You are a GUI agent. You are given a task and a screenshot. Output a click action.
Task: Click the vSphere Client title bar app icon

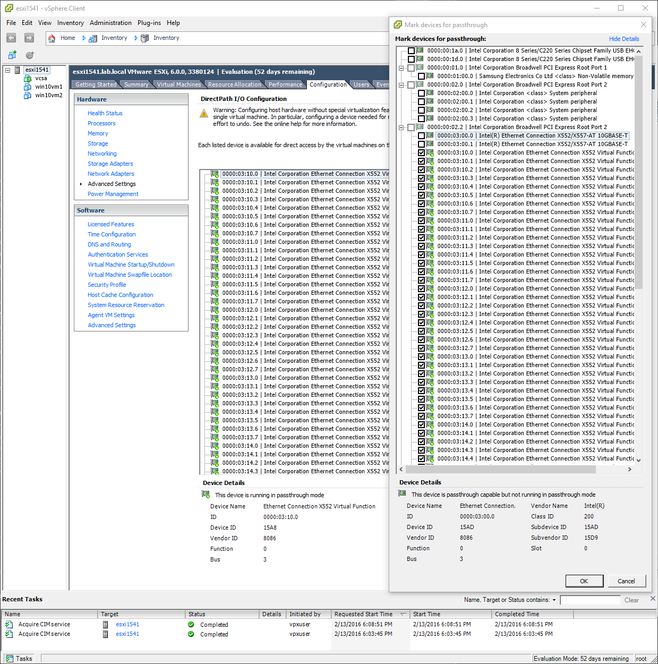(8, 8)
